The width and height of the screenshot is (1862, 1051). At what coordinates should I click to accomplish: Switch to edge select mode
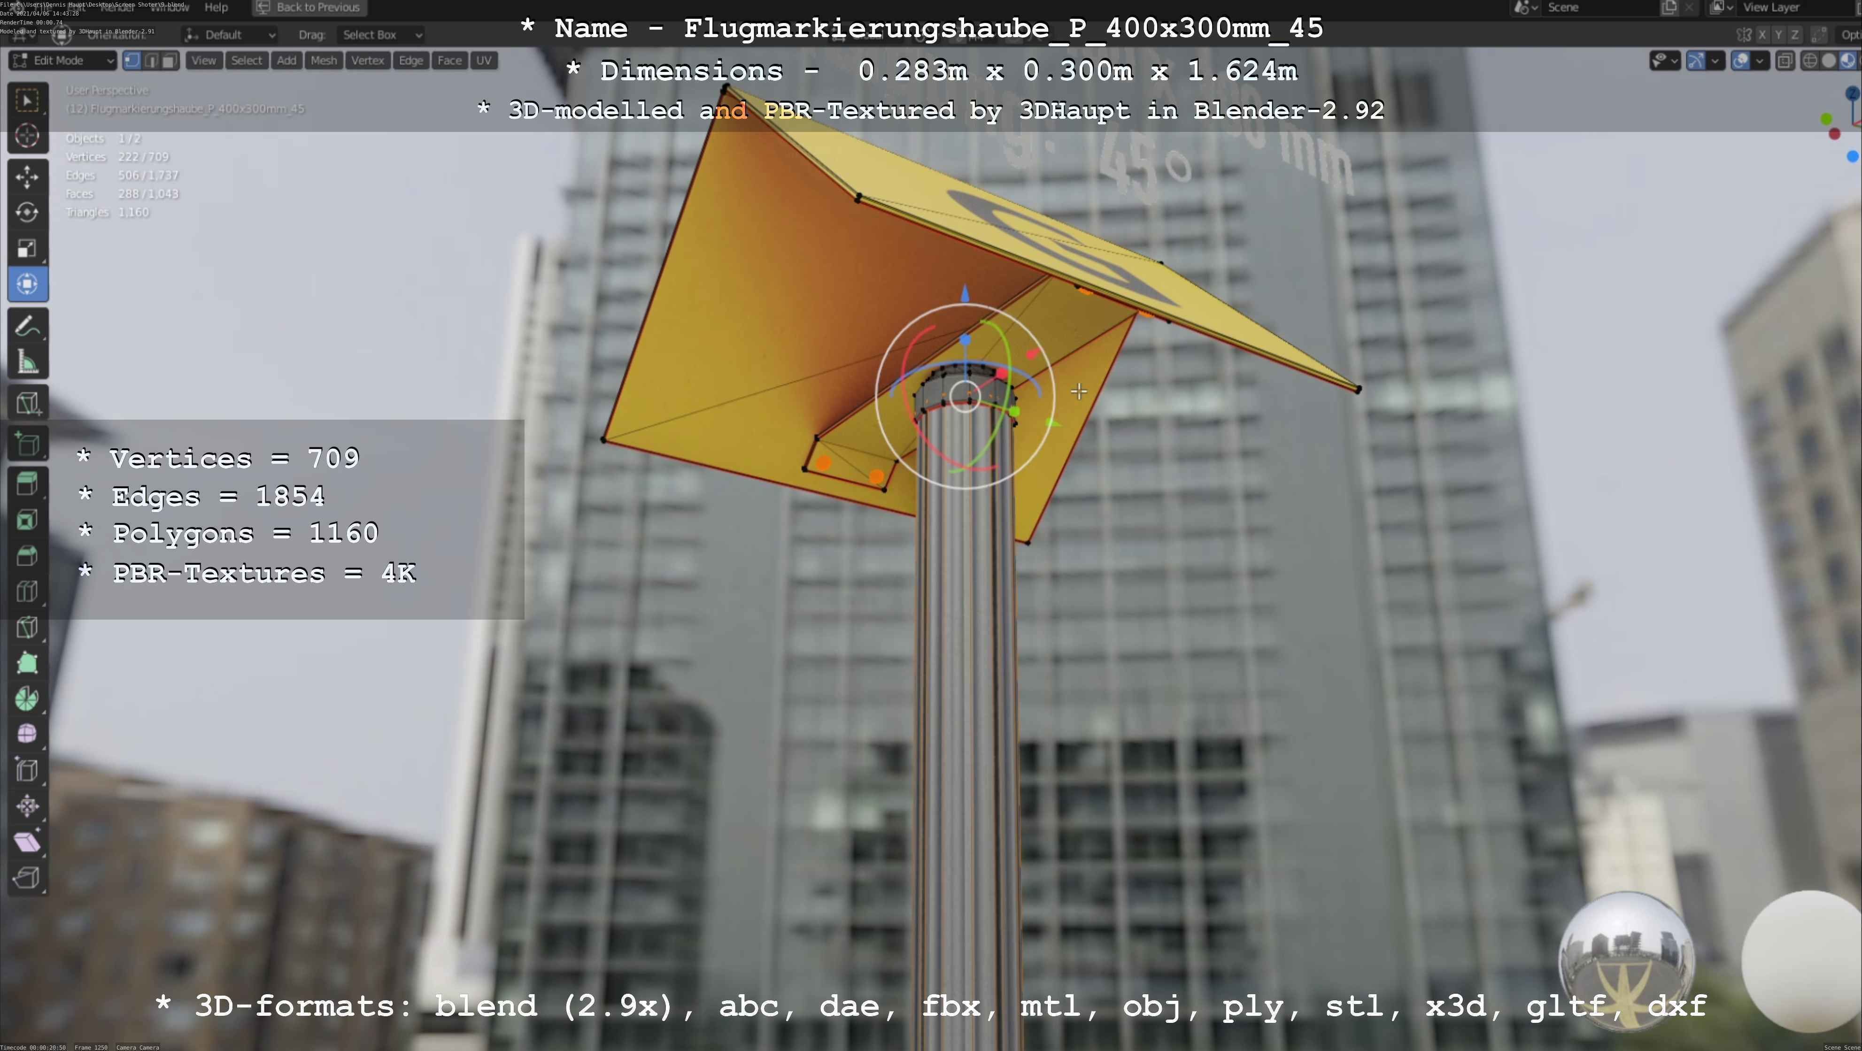pos(151,61)
